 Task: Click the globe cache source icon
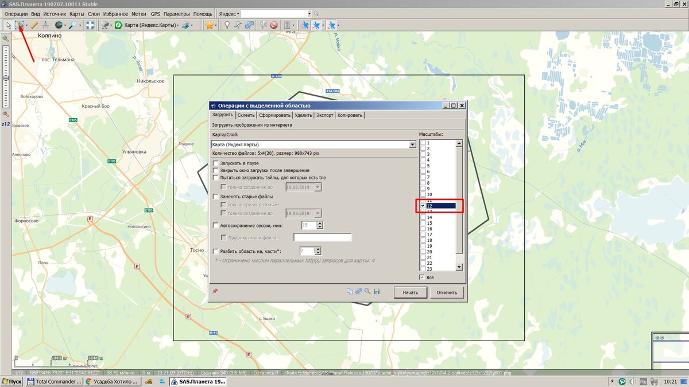pos(59,25)
